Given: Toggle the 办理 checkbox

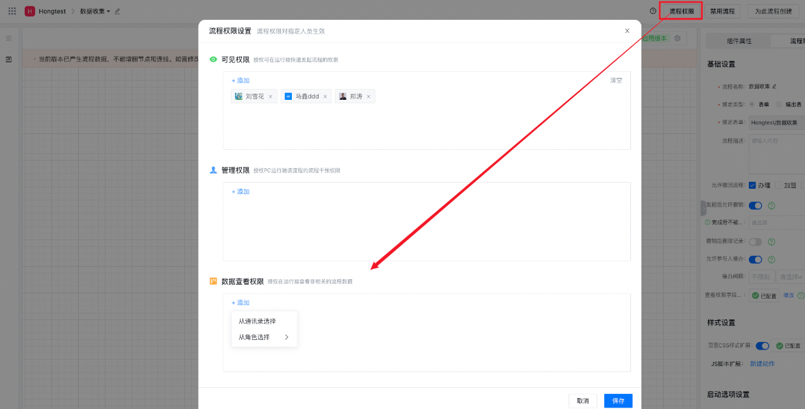Looking at the screenshot, I should tap(752, 185).
